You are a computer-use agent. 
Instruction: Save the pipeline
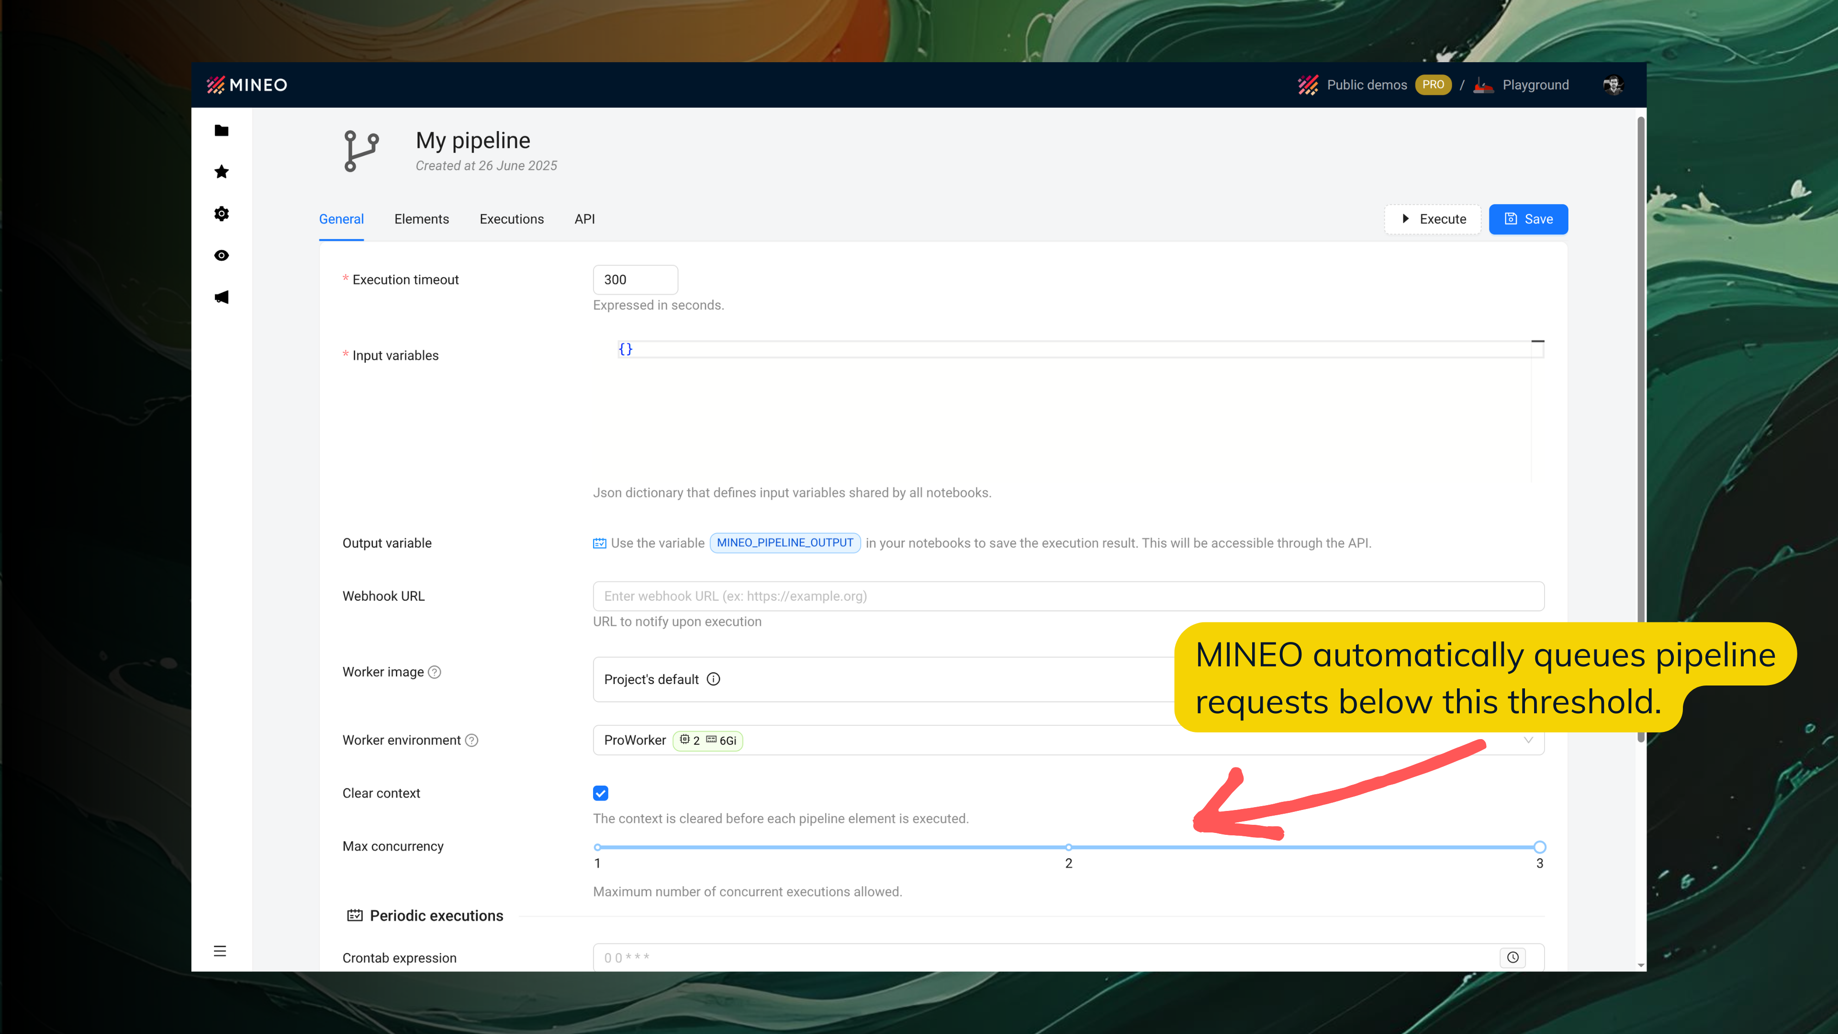[1528, 219]
